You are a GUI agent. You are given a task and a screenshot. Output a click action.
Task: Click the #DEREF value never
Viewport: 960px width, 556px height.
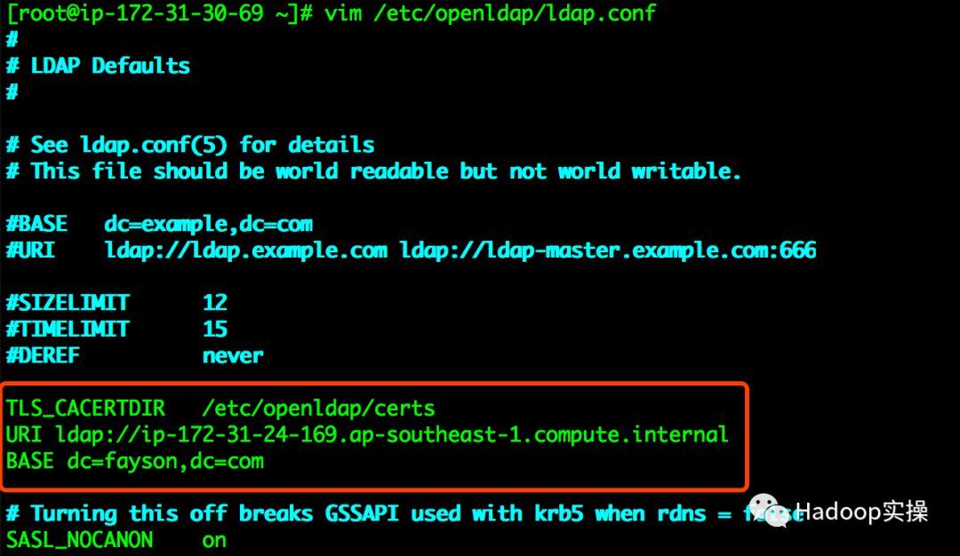point(233,356)
